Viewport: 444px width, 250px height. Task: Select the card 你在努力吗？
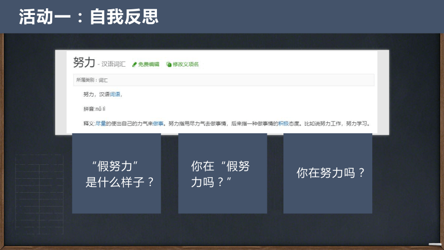(x=328, y=174)
